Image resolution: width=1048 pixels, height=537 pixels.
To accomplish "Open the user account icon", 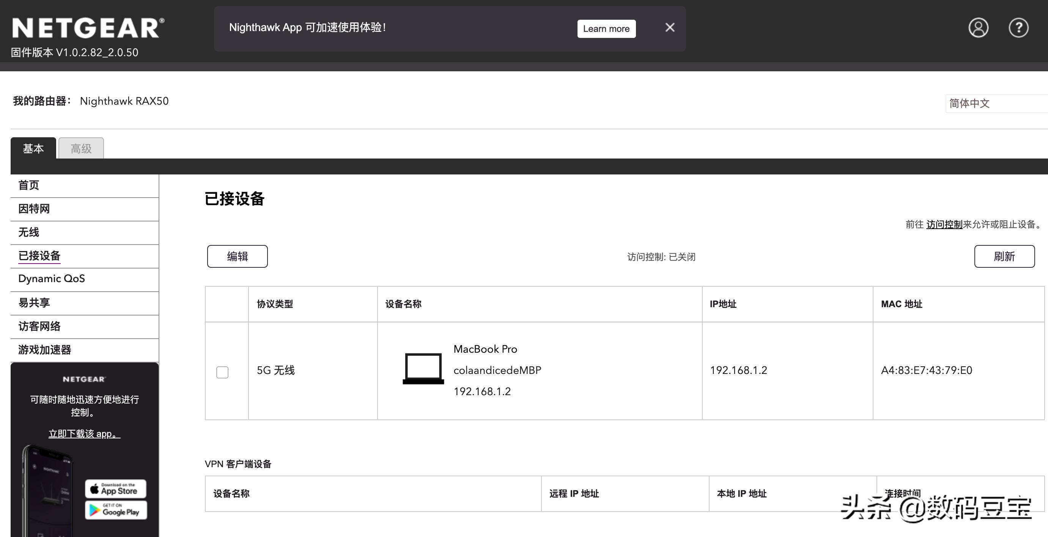I will (x=979, y=28).
